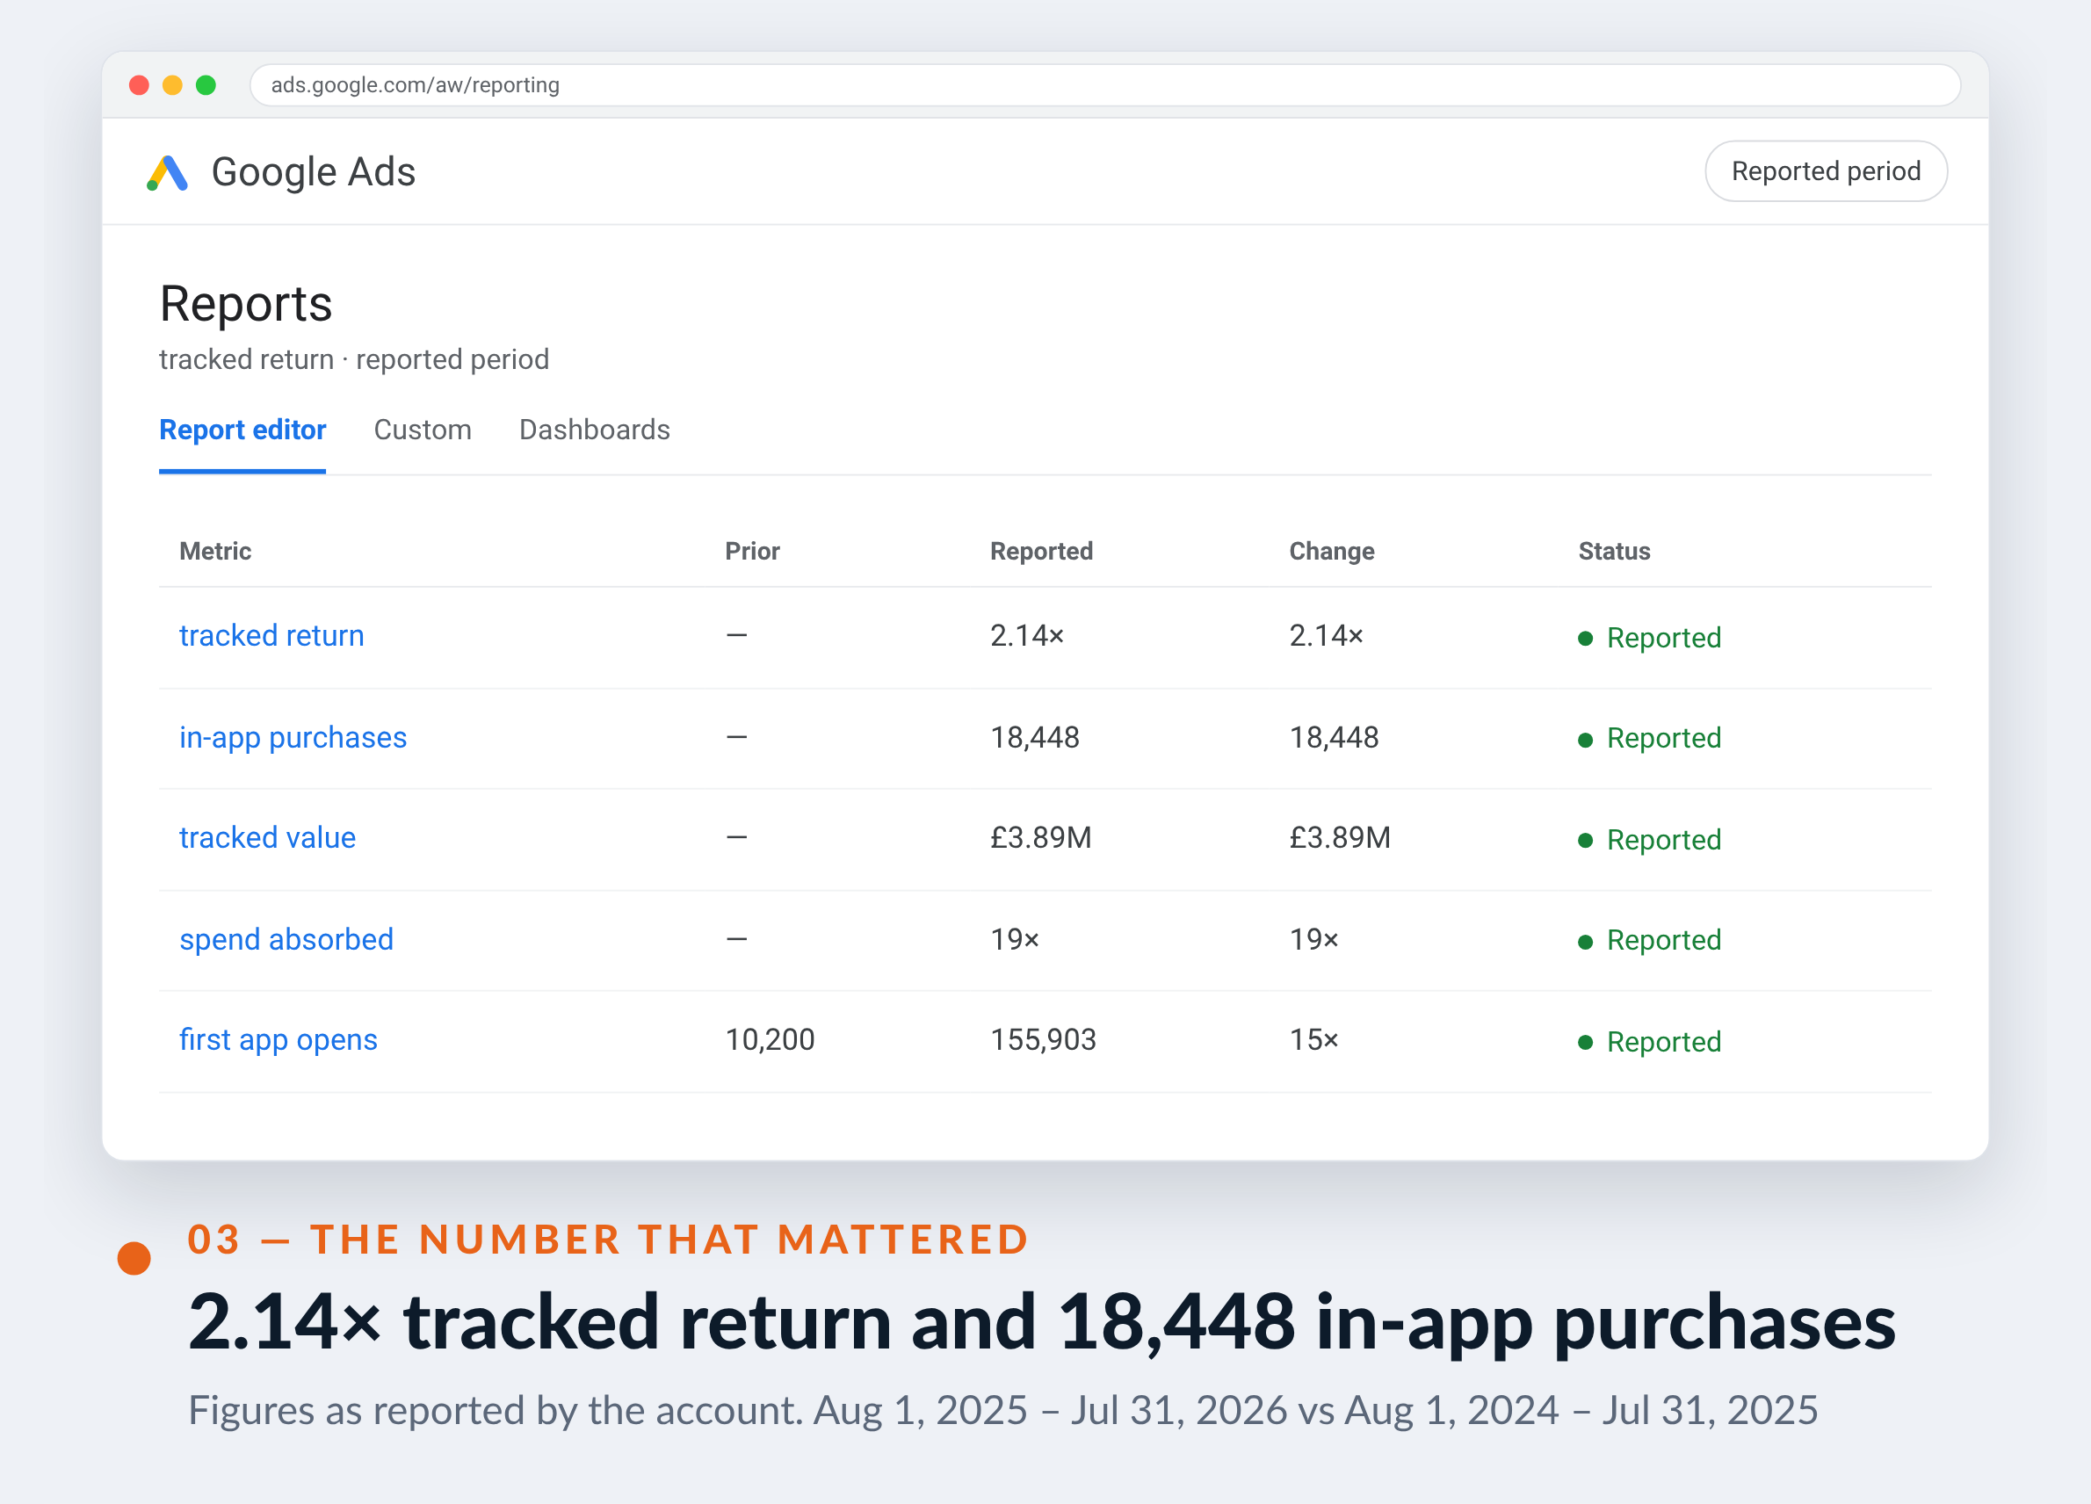
Task: Click the Google Ads logo icon
Action: coord(168,172)
